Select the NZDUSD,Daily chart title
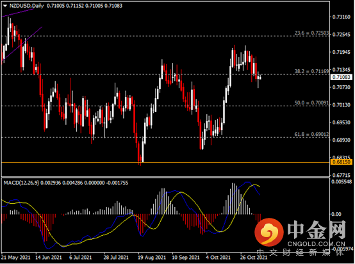Viewport: 355px width, 264px height. click(26, 6)
